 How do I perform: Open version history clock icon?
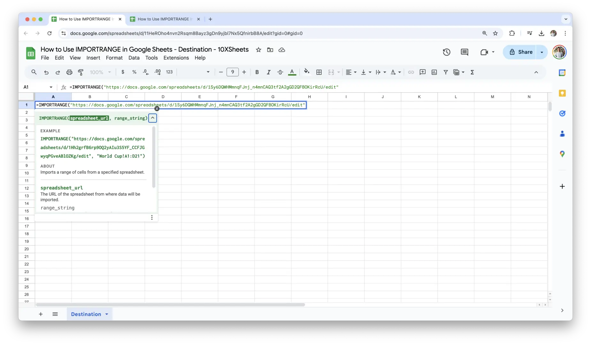[446, 52]
